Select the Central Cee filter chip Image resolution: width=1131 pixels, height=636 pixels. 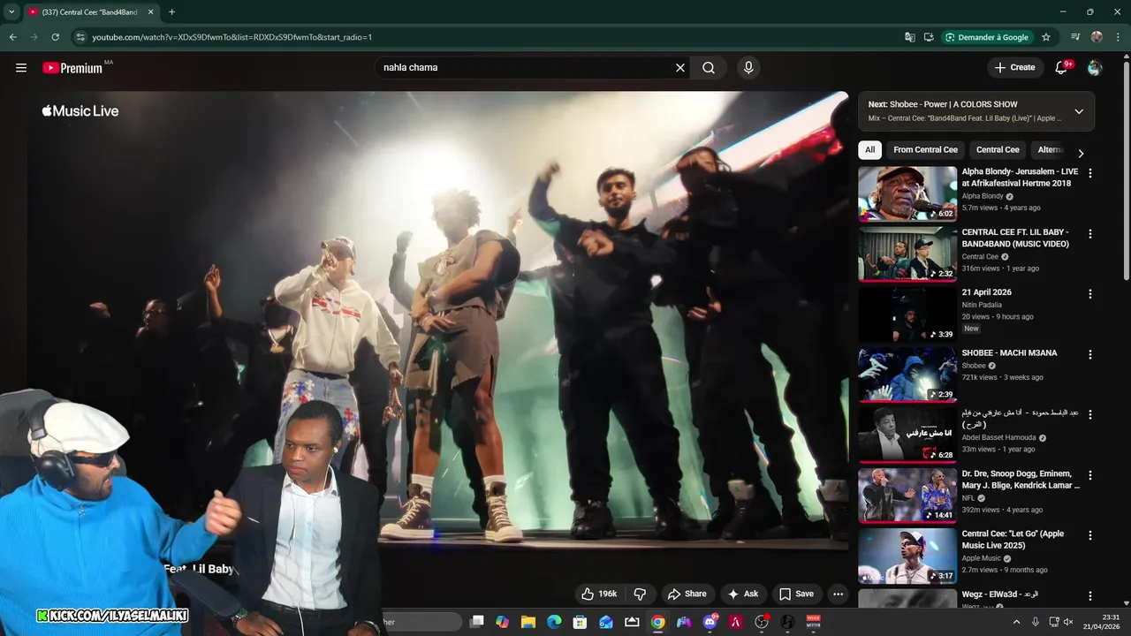click(x=998, y=149)
